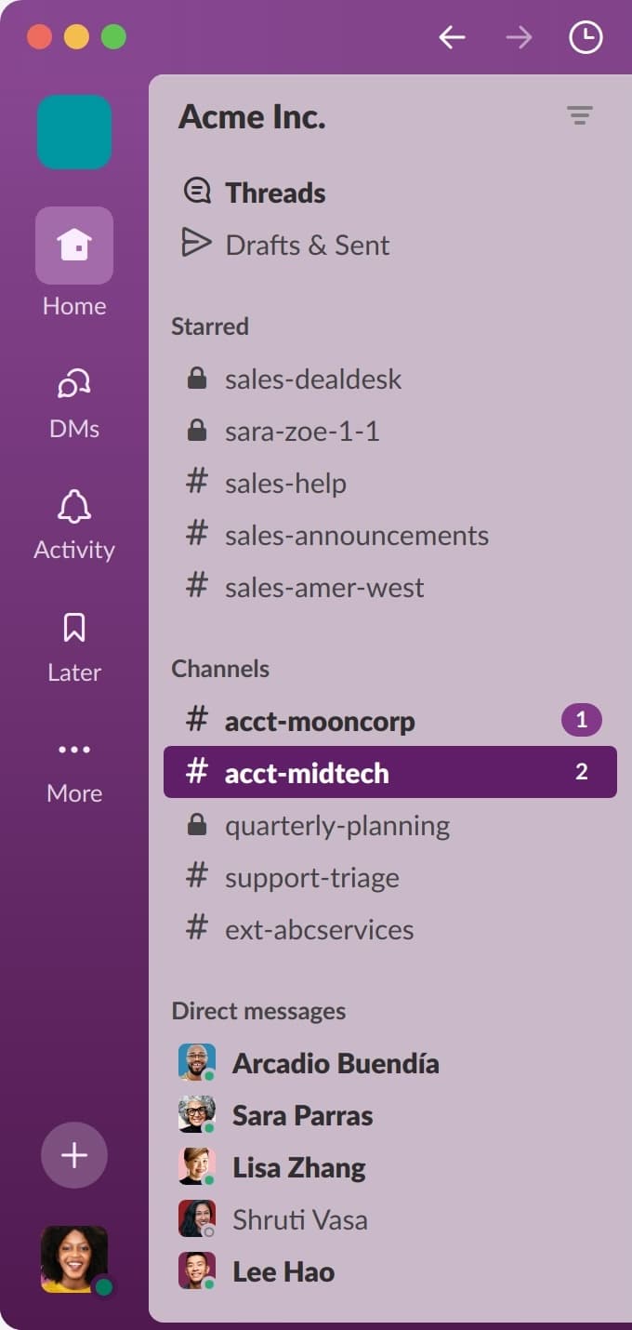Go back with the left arrow
Image resolution: width=632 pixels, height=1330 pixels.
click(452, 37)
